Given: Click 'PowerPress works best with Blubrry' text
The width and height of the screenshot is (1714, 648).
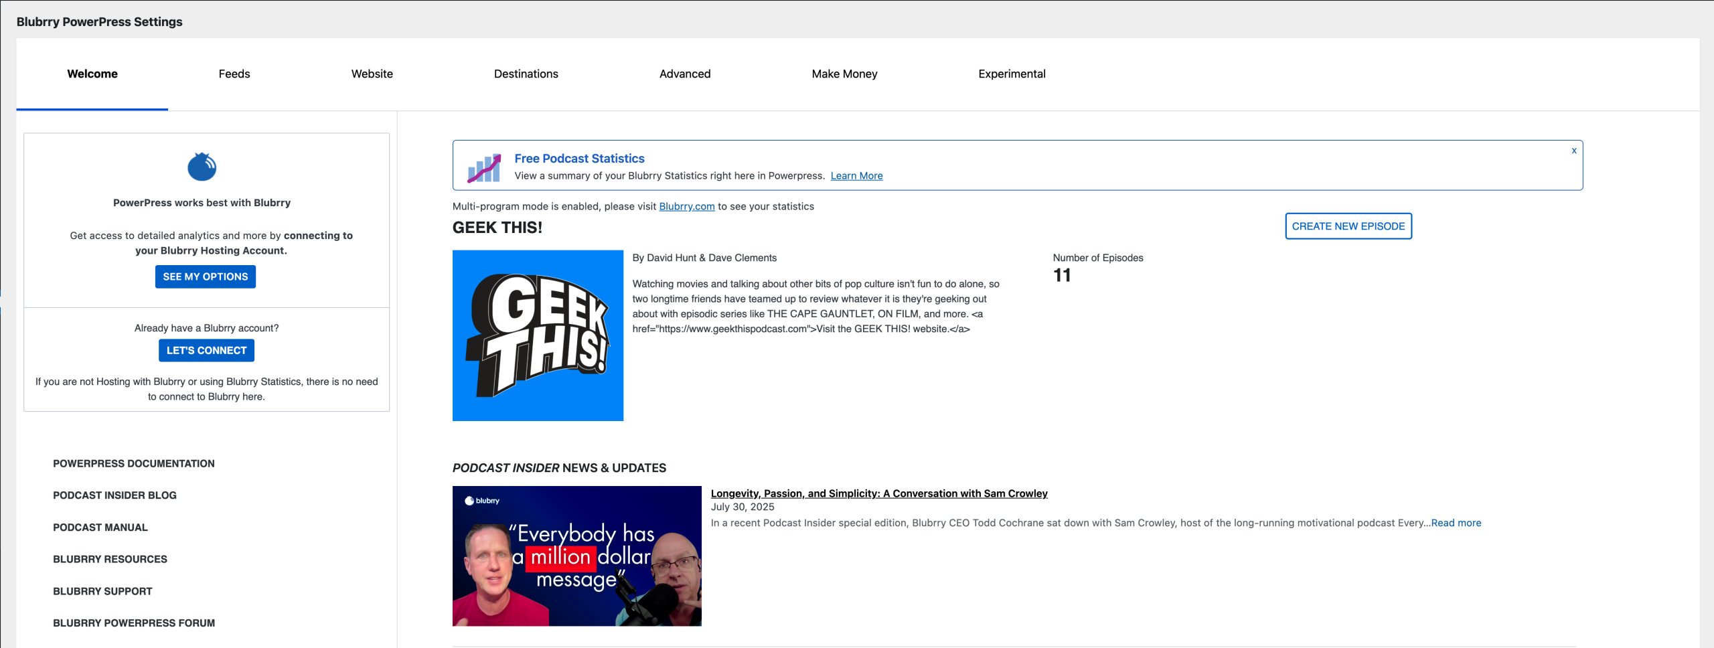Looking at the screenshot, I should click(x=202, y=203).
